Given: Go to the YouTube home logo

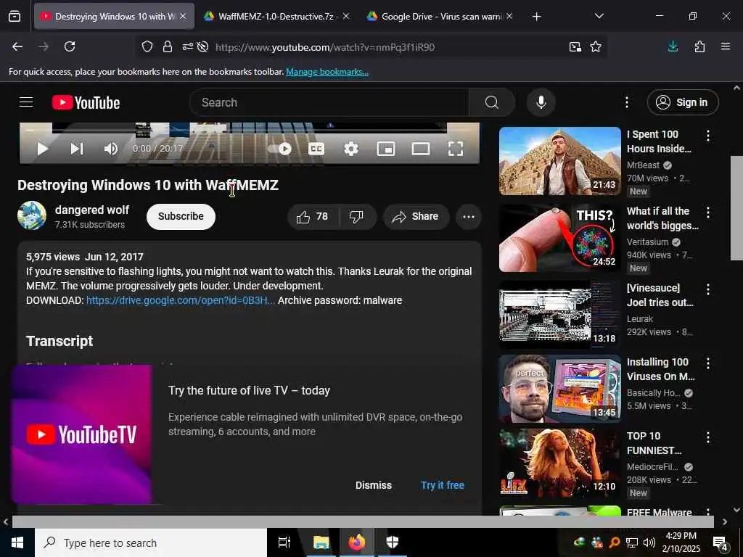Looking at the screenshot, I should click(x=86, y=102).
